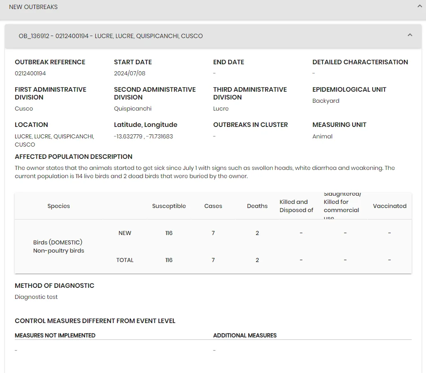Screen dimensions: 426x373
Task: Select the Cases column header
Action: [x=213, y=206]
